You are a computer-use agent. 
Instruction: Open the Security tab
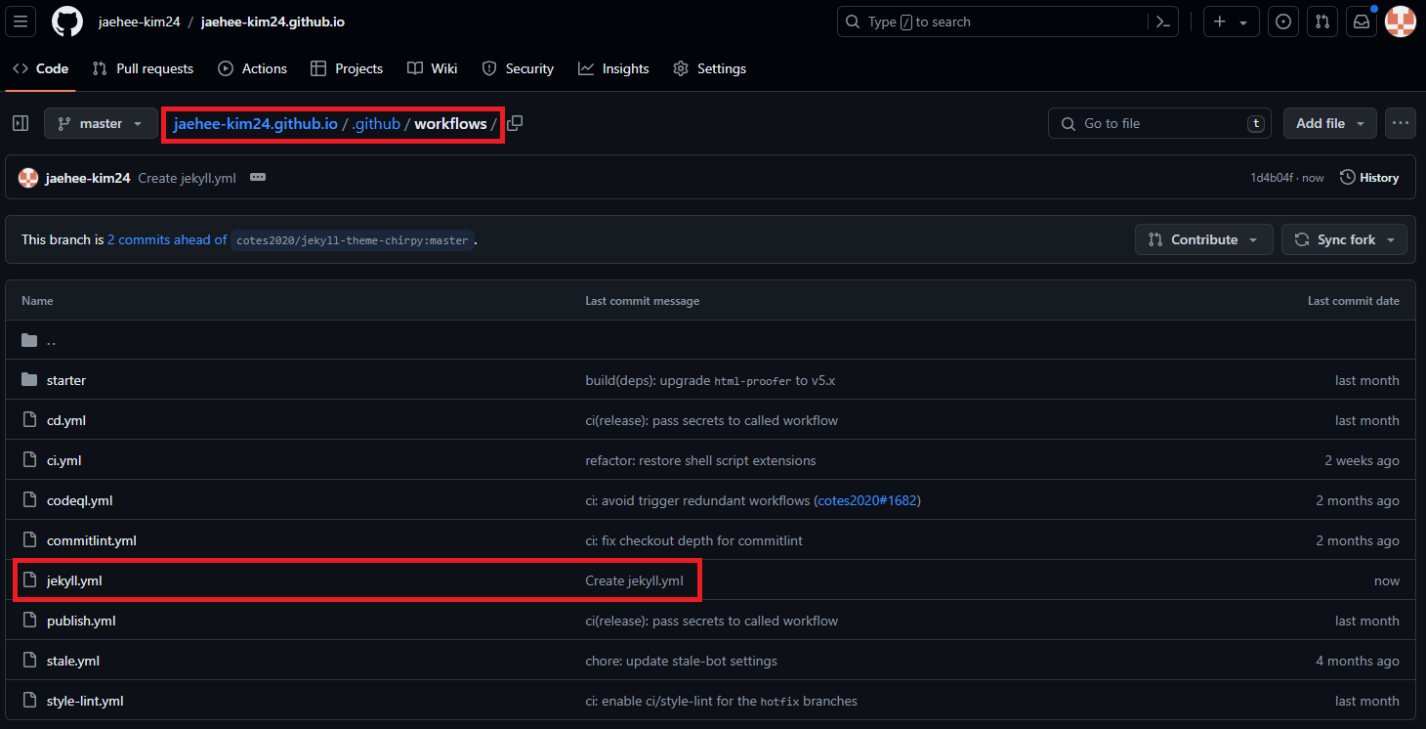[518, 68]
